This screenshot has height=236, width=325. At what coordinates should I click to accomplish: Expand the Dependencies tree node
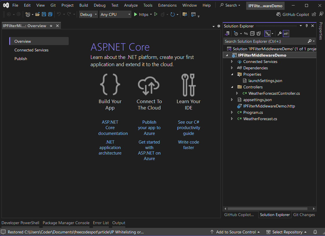(x=232, y=68)
